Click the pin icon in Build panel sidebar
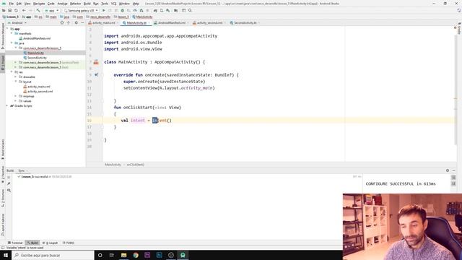 coord(9,183)
